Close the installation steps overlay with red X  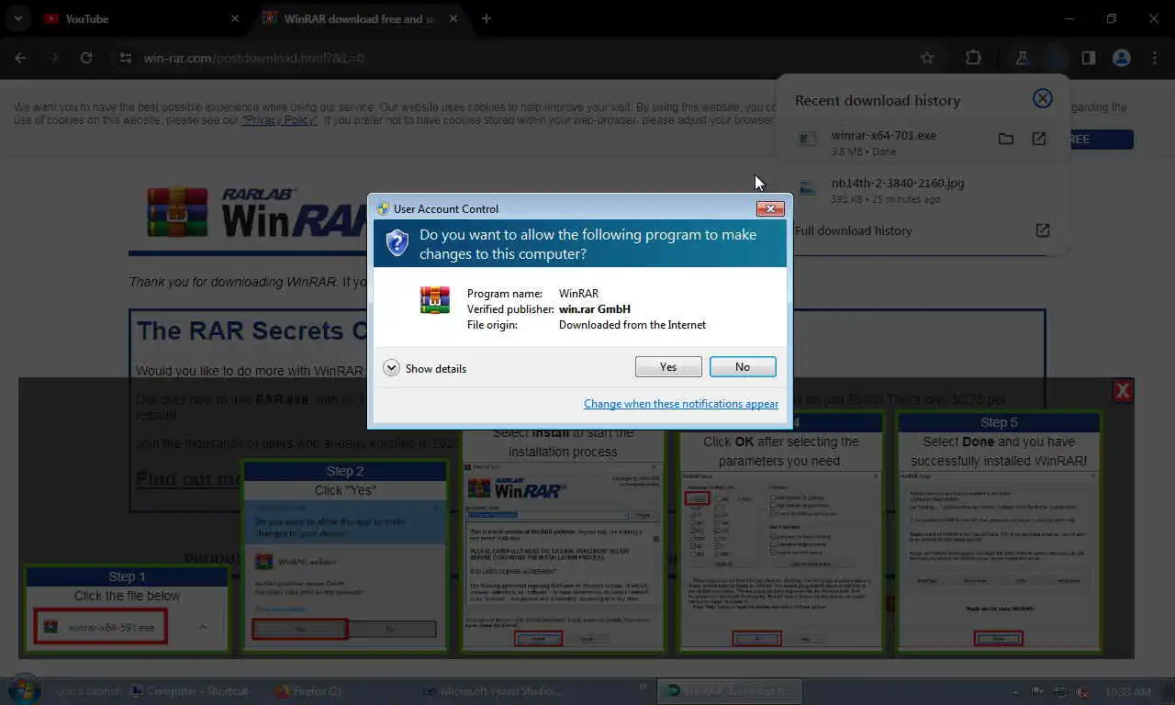(1122, 391)
